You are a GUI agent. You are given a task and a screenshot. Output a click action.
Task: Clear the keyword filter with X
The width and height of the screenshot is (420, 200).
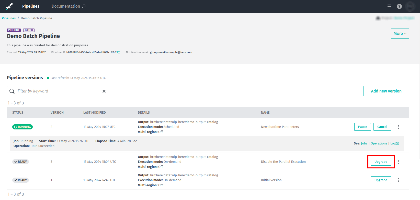[104, 91]
